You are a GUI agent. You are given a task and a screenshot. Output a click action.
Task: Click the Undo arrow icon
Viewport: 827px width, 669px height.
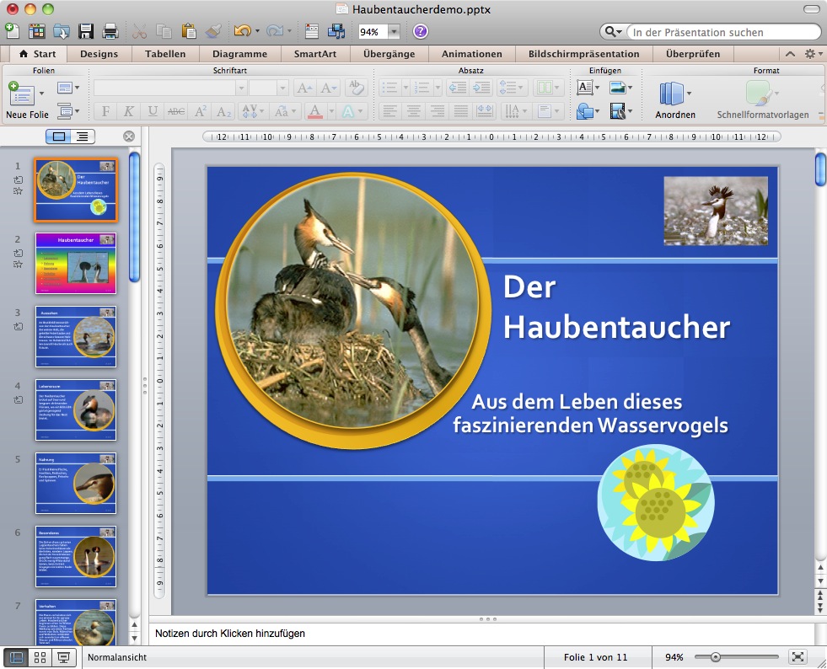click(242, 32)
